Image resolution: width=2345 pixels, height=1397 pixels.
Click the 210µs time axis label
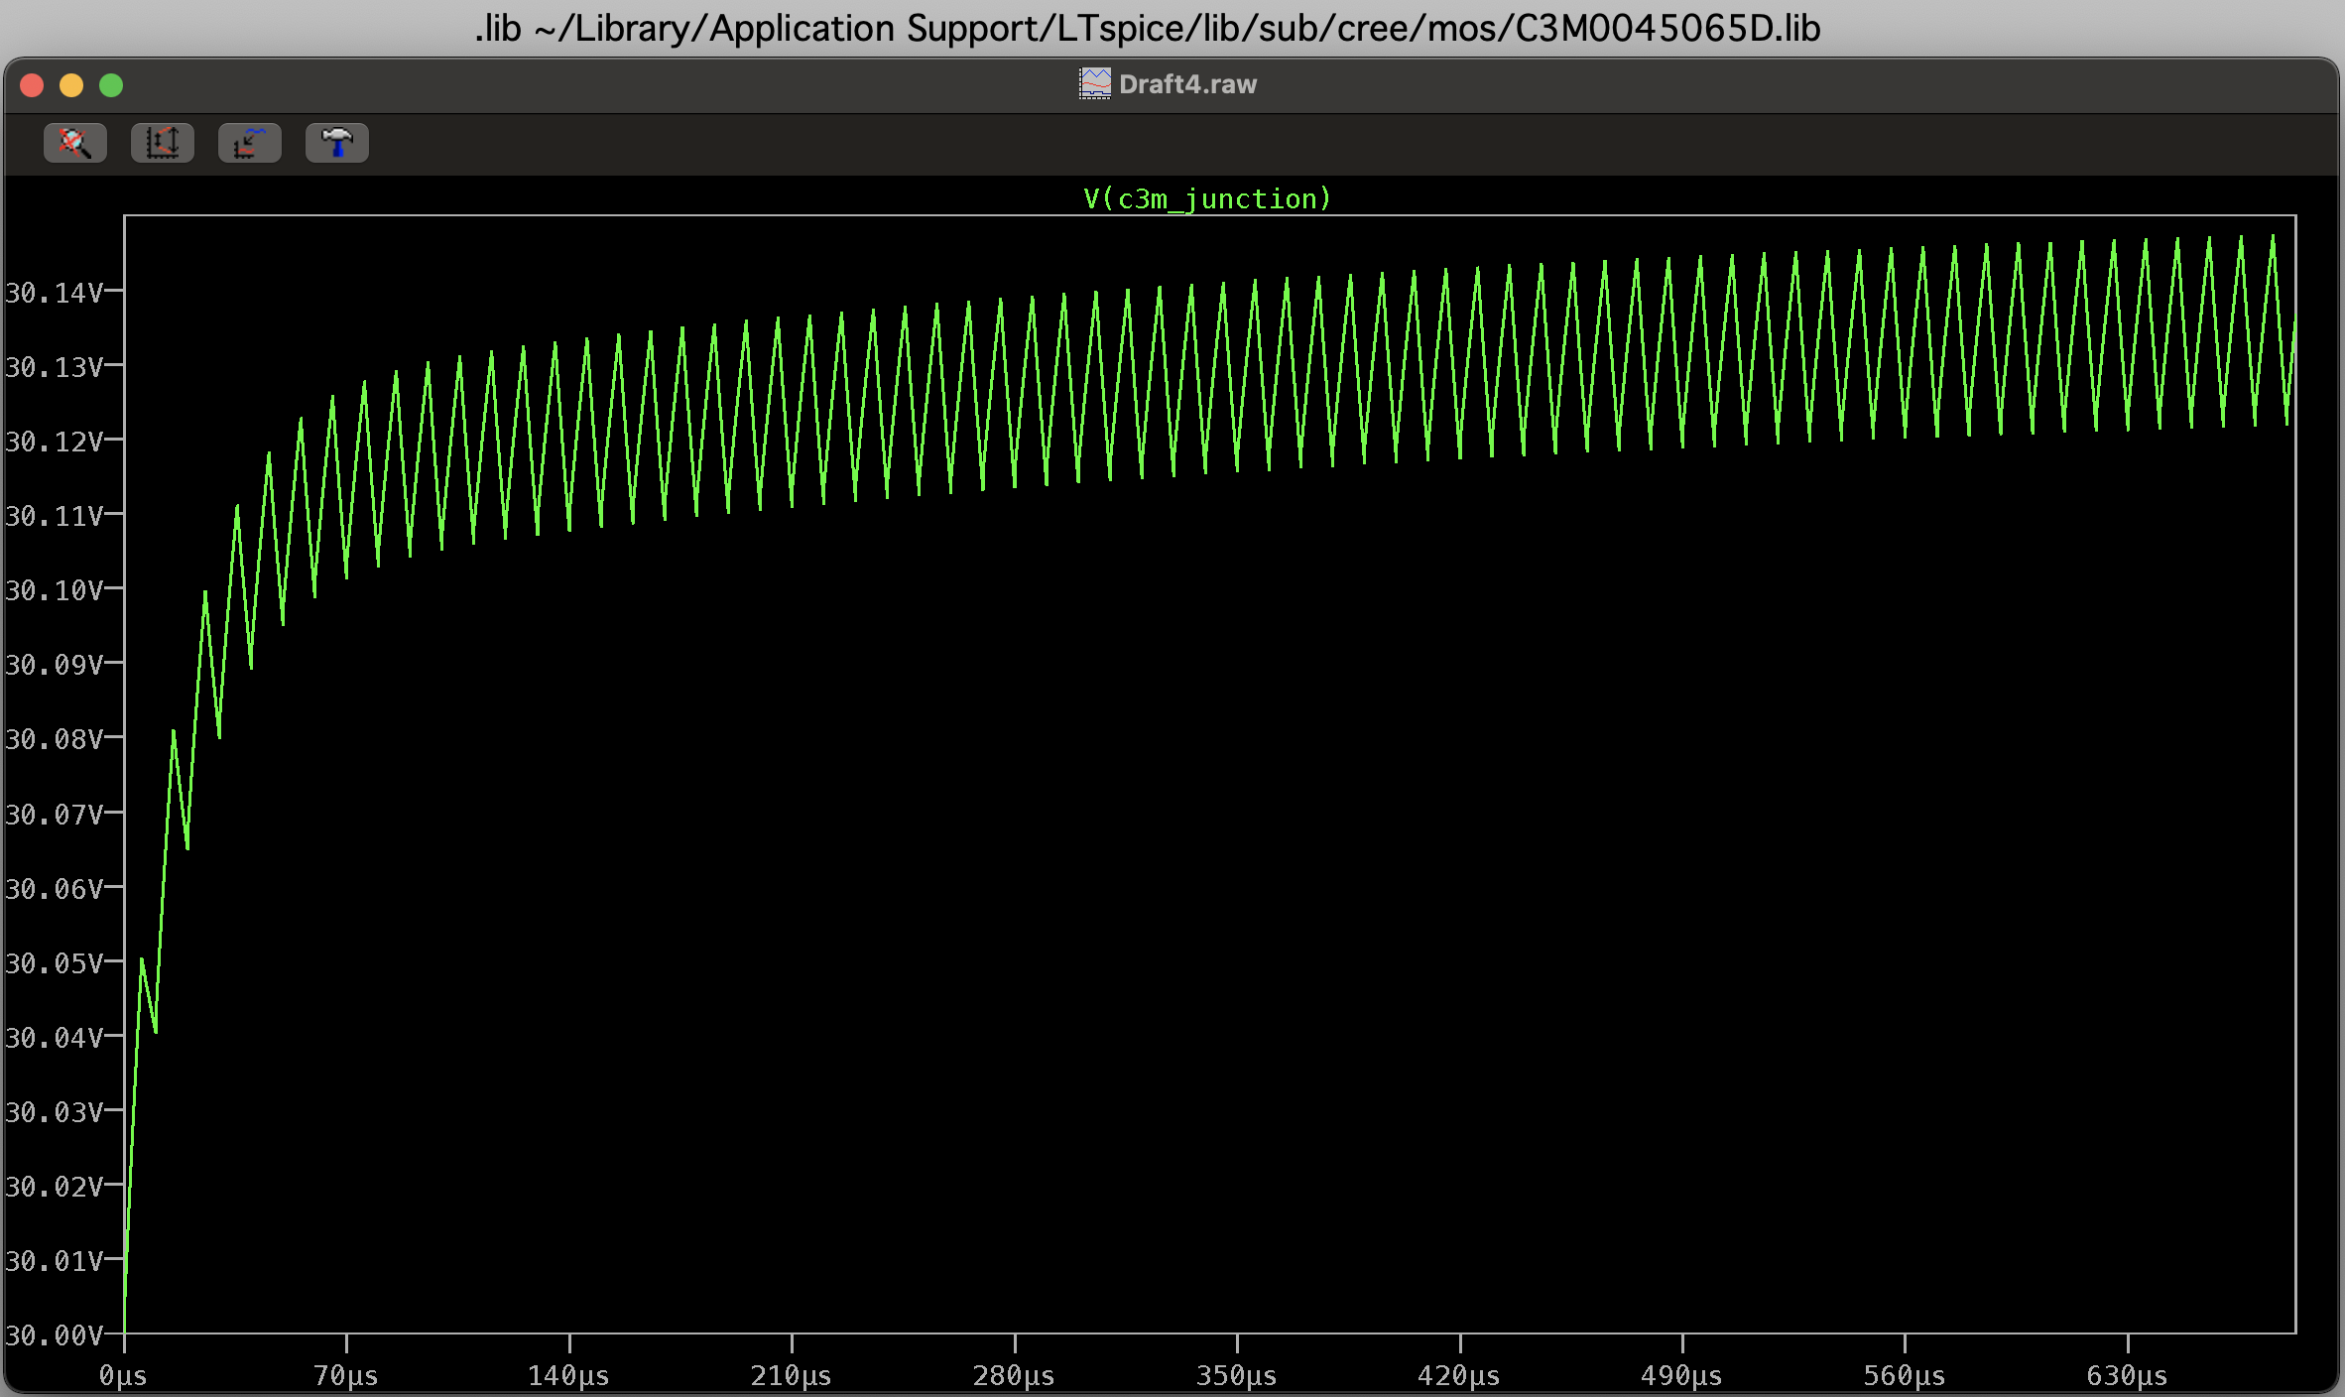point(791,1376)
